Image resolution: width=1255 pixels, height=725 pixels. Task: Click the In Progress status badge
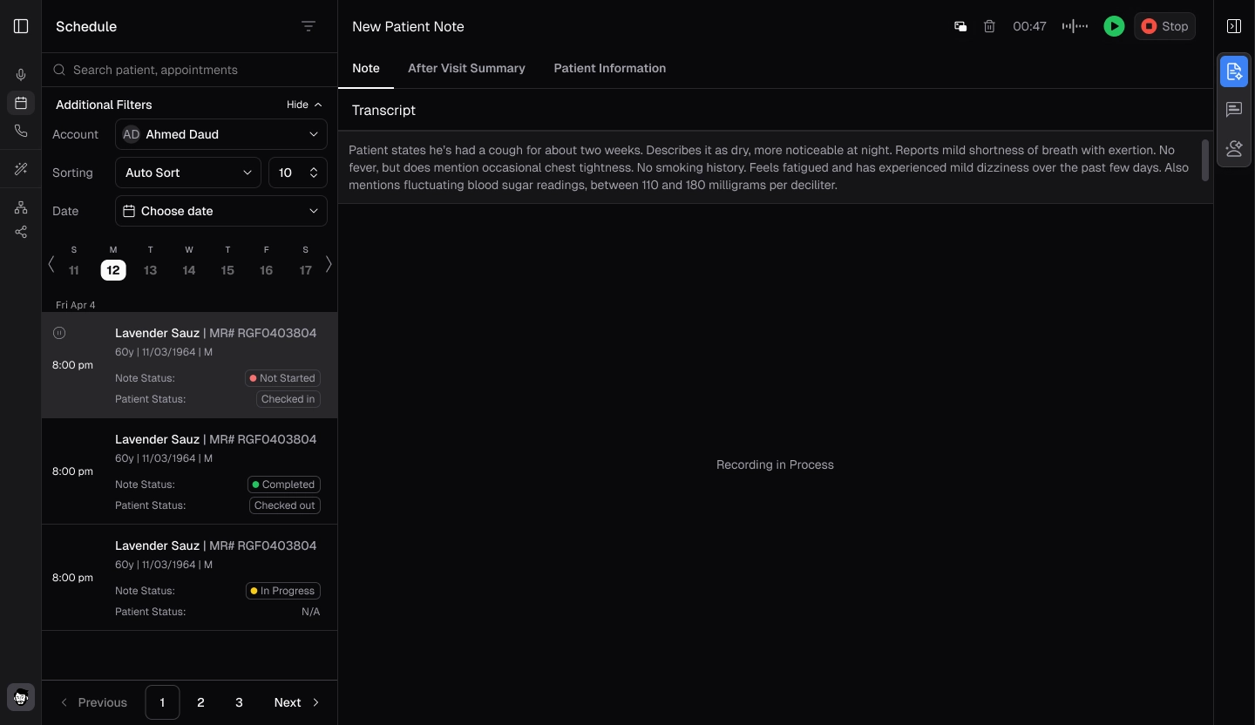tap(282, 591)
